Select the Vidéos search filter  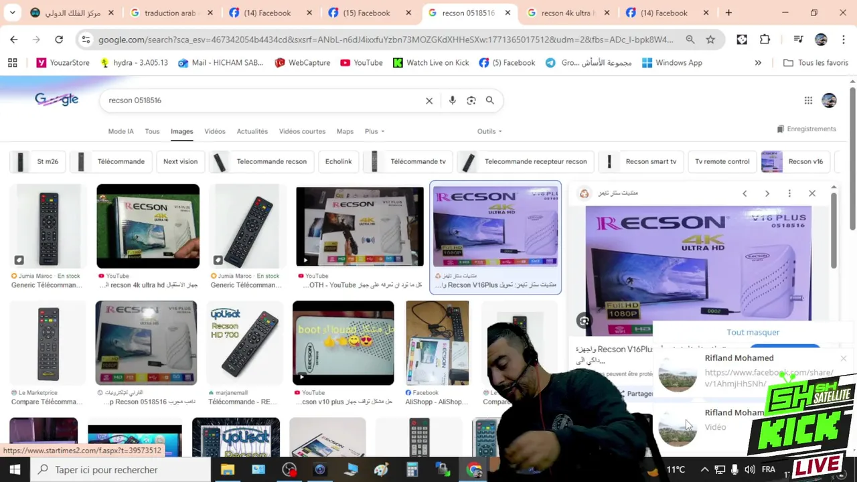point(215,131)
